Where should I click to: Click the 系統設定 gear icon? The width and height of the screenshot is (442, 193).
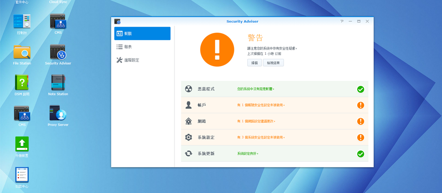(x=188, y=137)
